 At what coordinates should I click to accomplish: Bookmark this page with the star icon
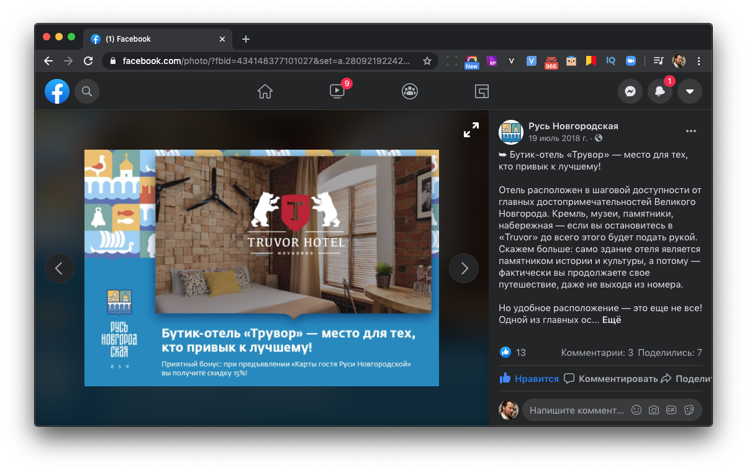tap(427, 61)
